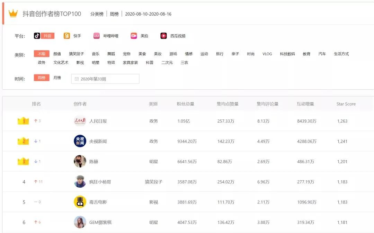Click the calendar icon in week field
The width and height of the screenshot is (374, 233).
pyautogui.click(x=77, y=79)
